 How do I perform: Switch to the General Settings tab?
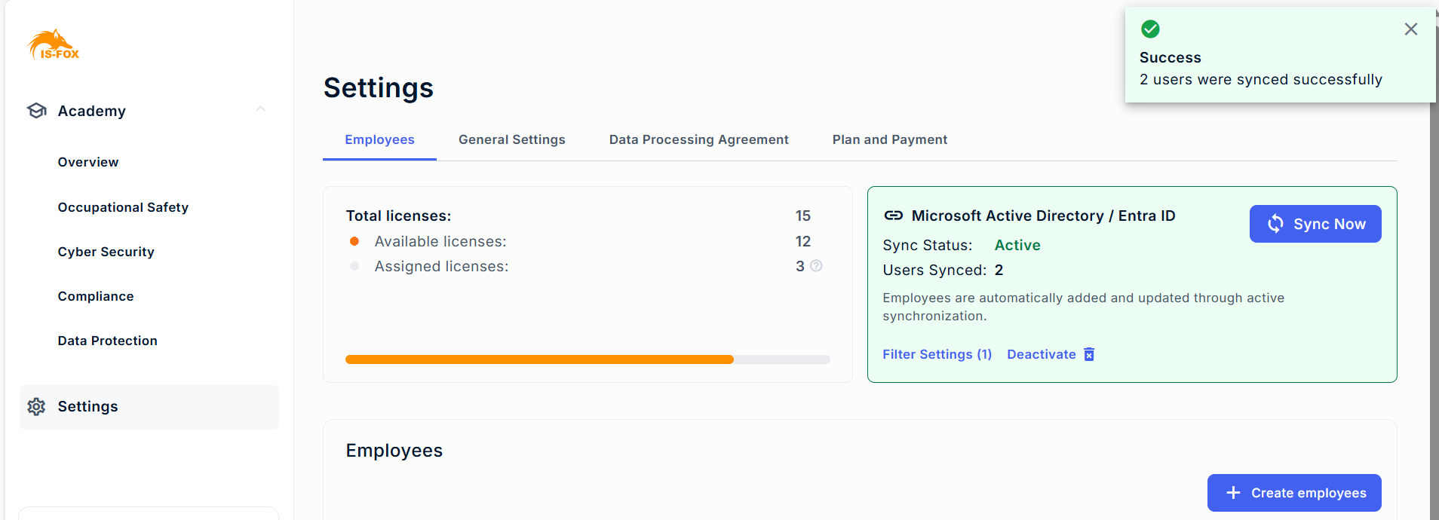(511, 140)
